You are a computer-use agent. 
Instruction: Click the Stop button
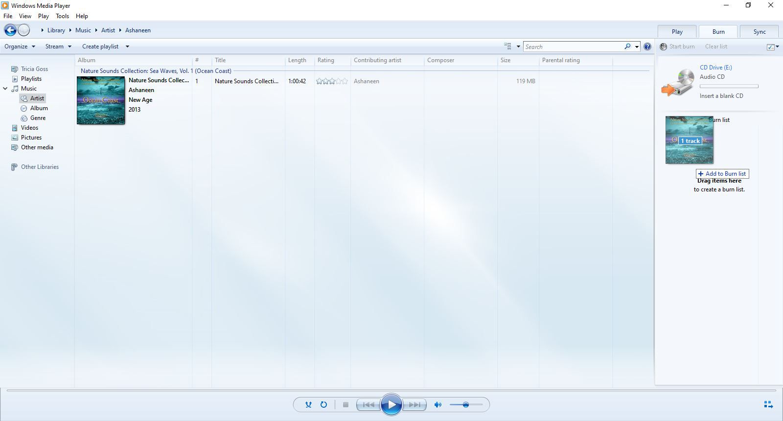coord(345,405)
